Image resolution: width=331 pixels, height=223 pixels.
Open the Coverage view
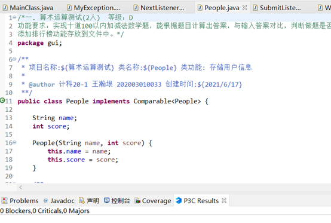pos(153,201)
